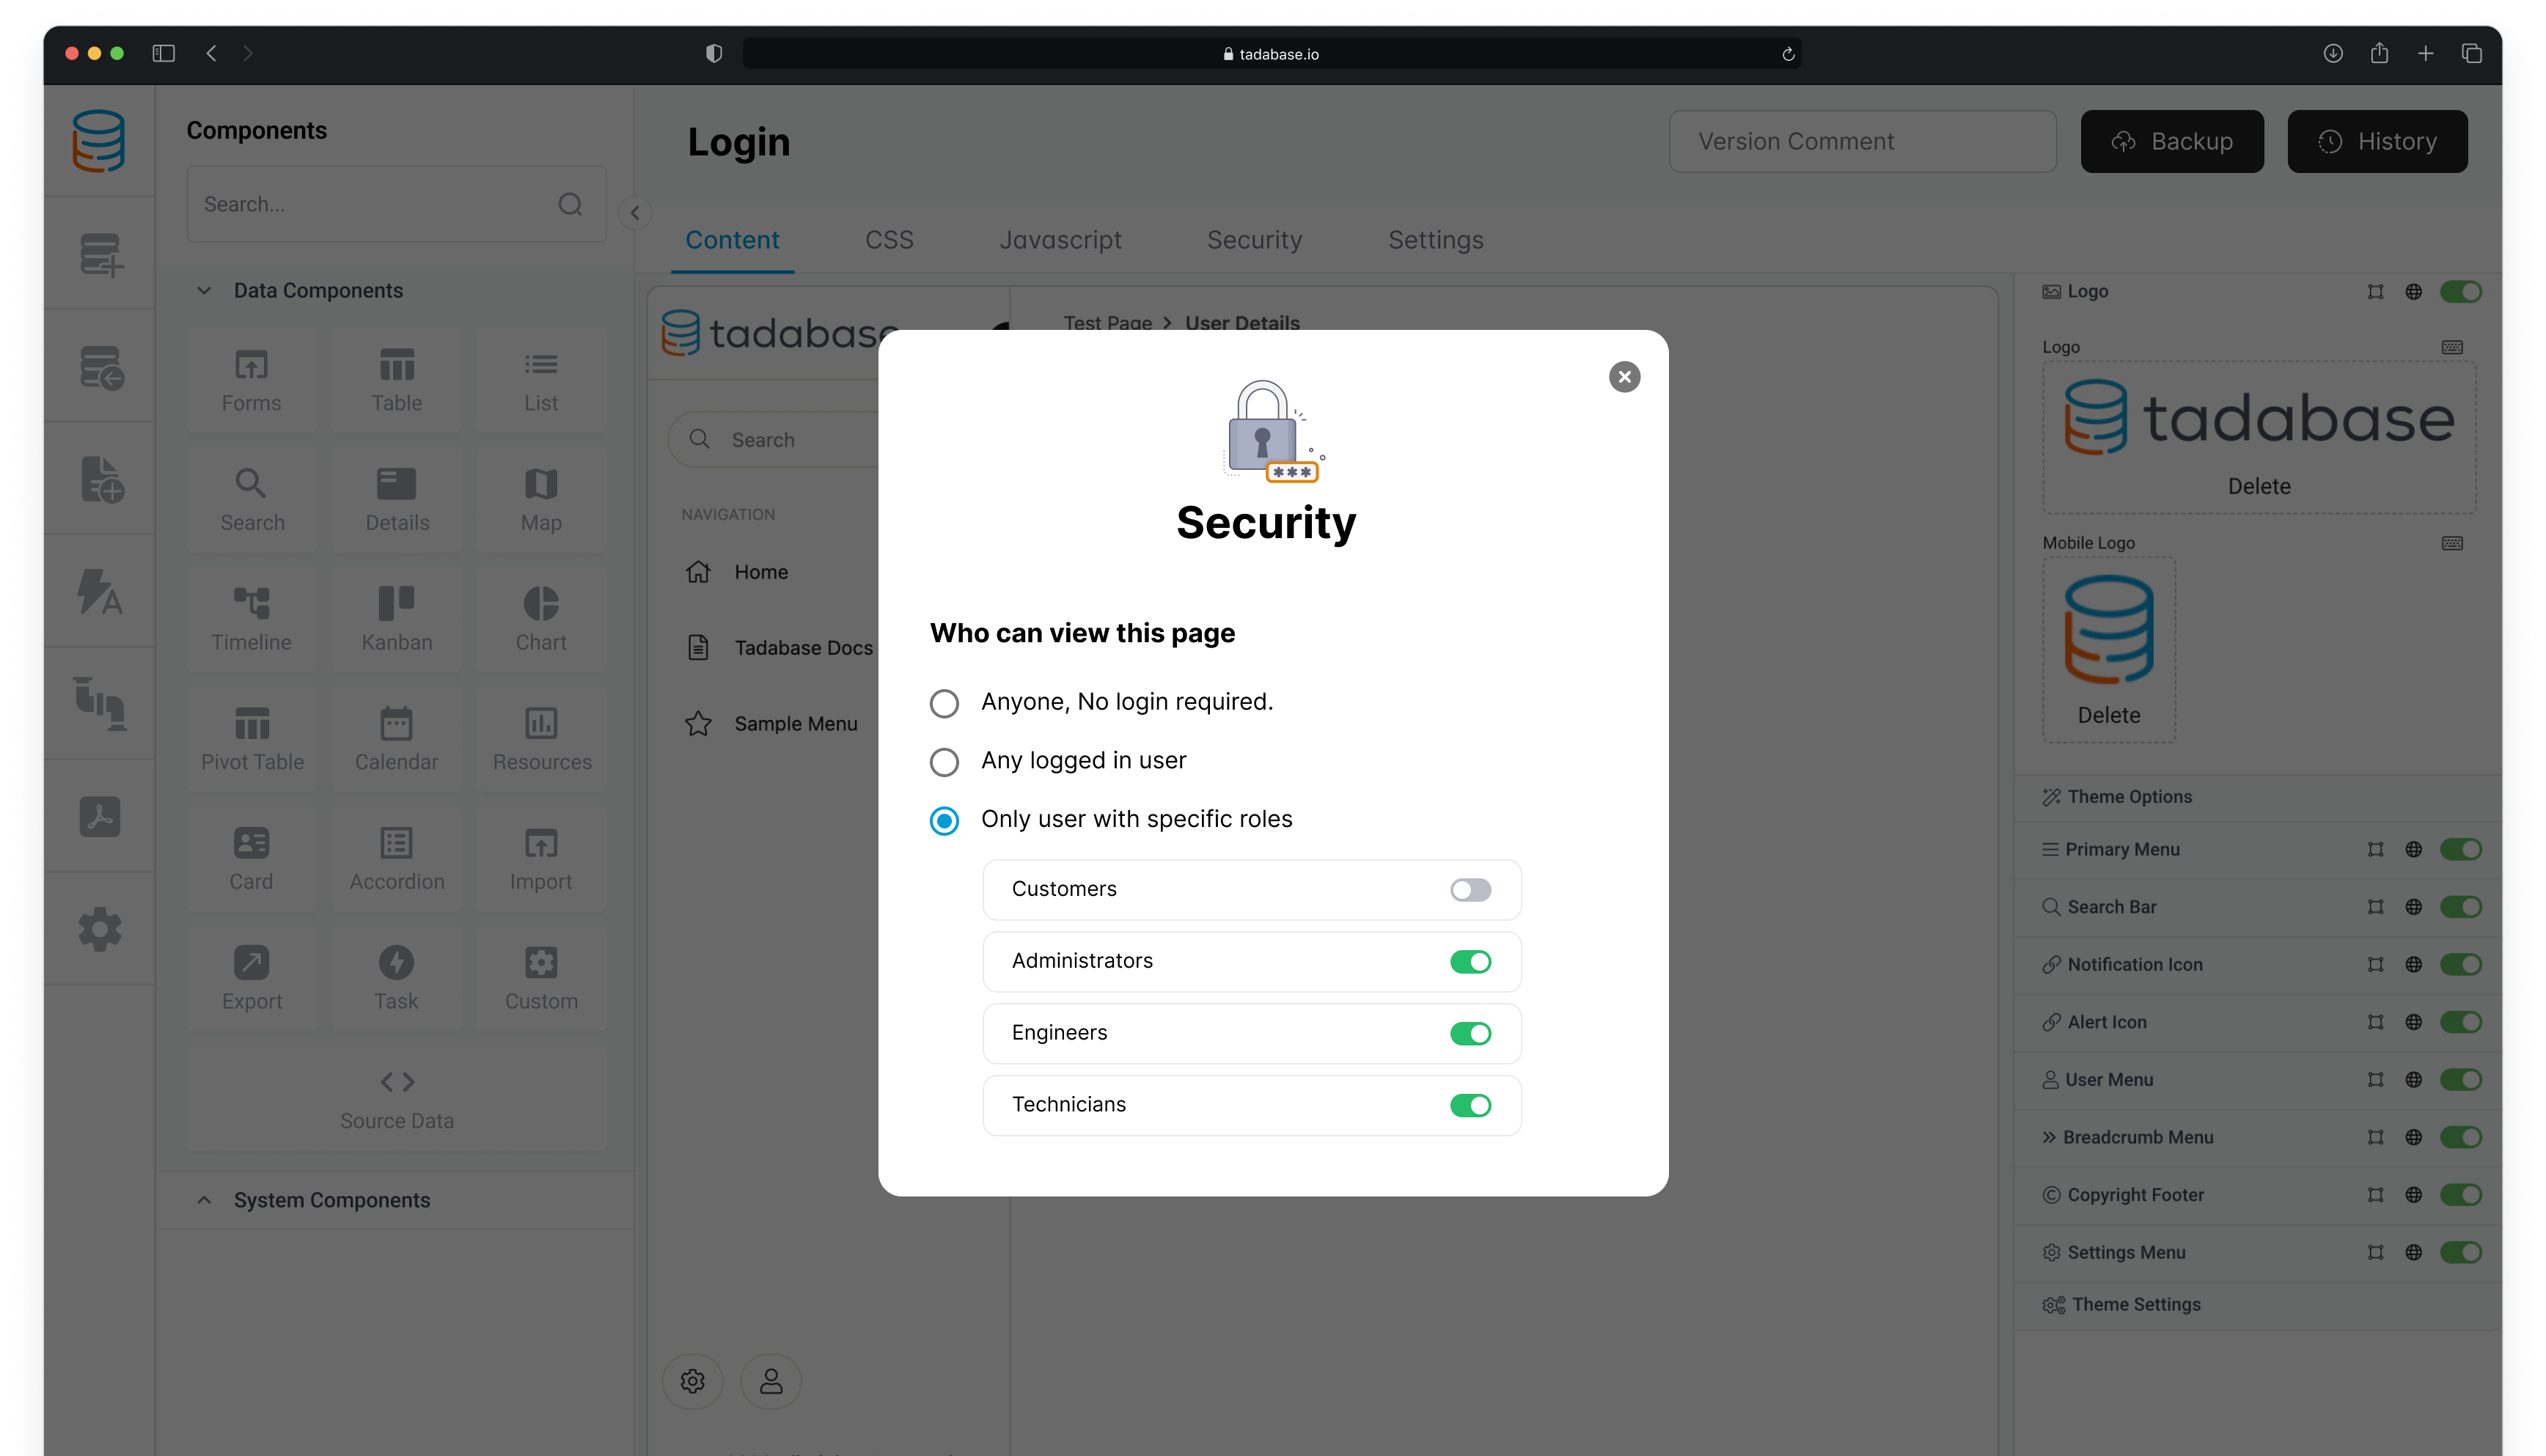Go to the Security tab

tap(1254, 240)
